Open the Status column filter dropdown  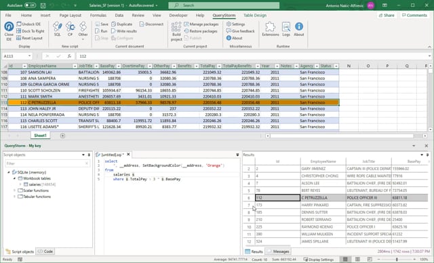click(336, 66)
